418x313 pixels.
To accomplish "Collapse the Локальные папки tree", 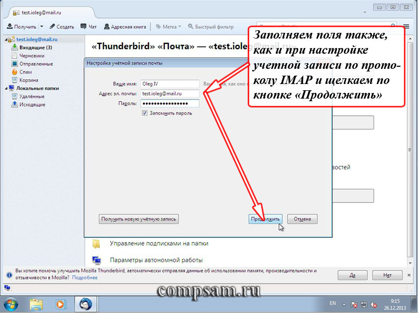I will (x=6, y=88).
